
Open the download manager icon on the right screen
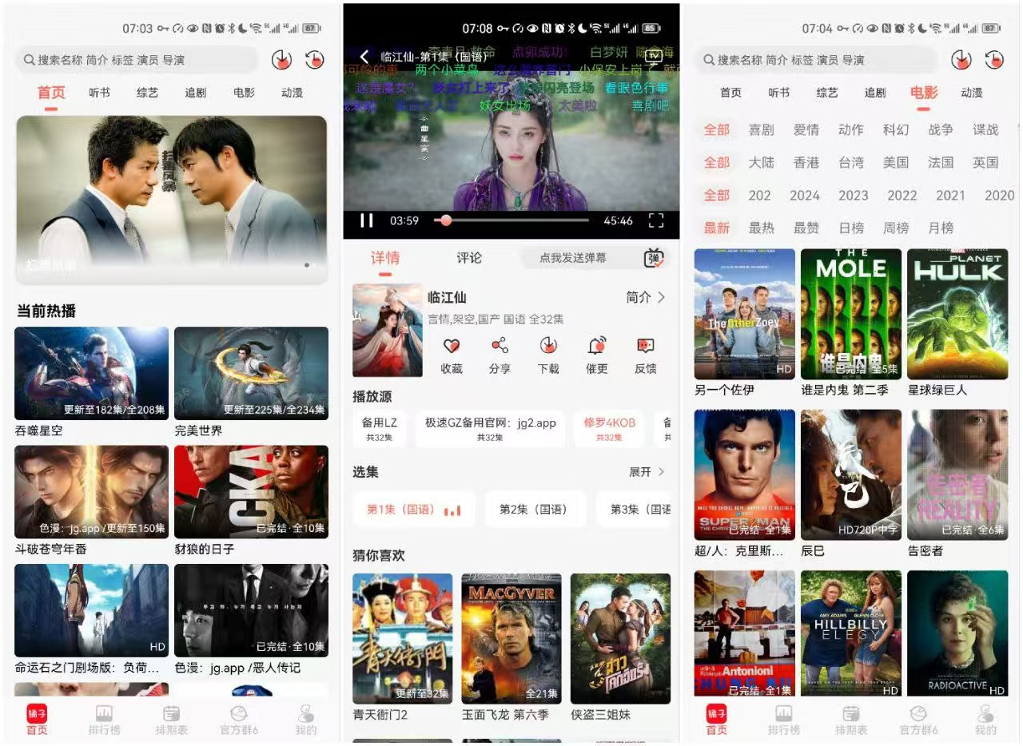pos(961,60)
